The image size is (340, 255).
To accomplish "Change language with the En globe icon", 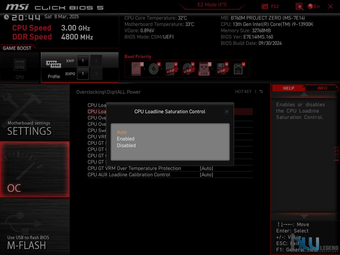I will [x=314, y=6].
